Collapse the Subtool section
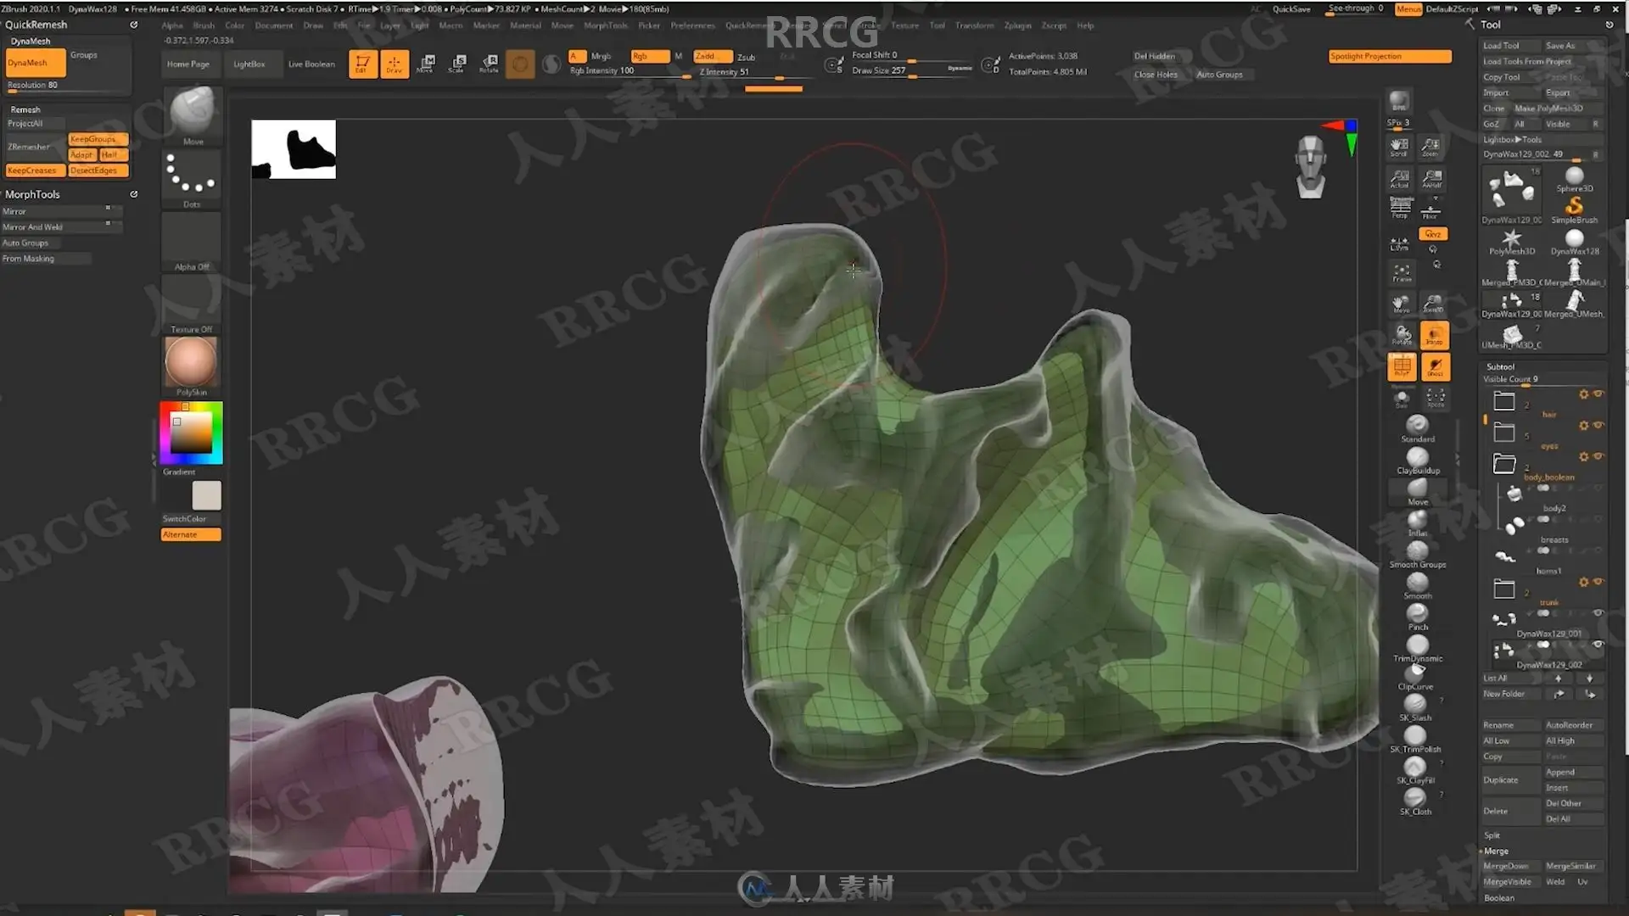The image size is (1629, 916). coord(1500,366)
